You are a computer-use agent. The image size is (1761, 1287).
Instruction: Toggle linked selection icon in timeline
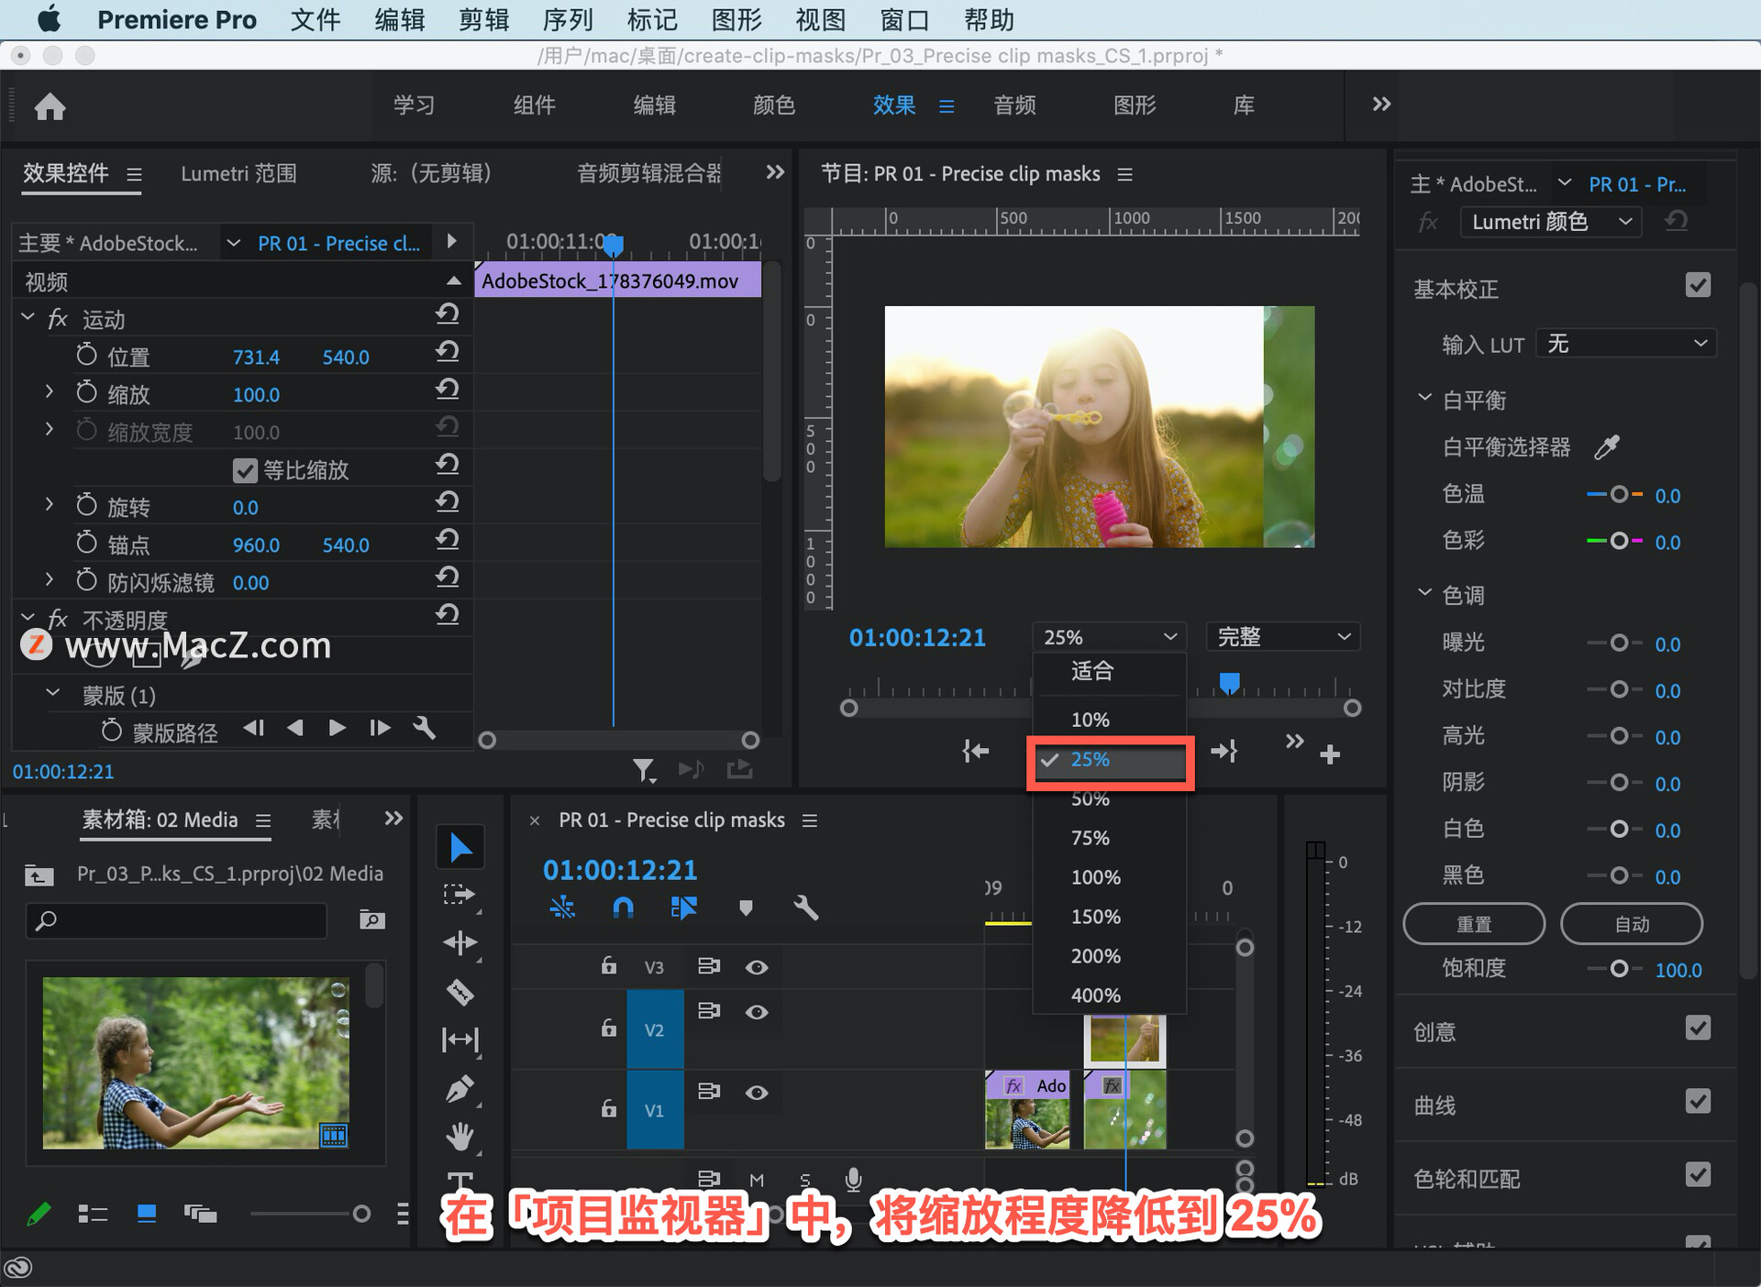(x=684, y=907)
